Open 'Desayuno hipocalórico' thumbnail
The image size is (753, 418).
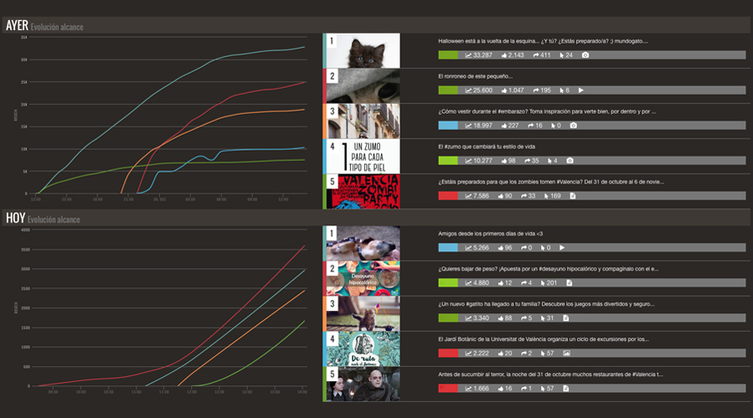click(364, 278)
